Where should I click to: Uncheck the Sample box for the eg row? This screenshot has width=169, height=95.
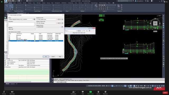(35, 37)
